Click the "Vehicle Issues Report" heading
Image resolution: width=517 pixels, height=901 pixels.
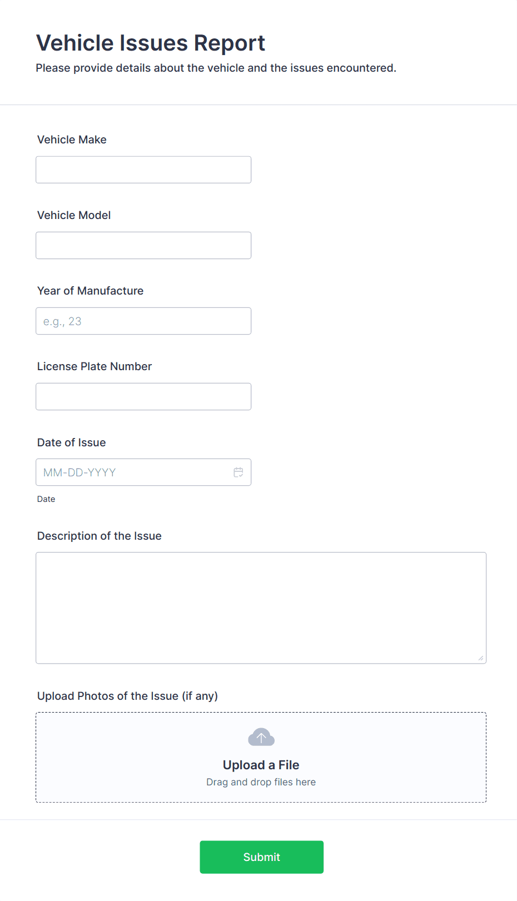tap(151, 43)
